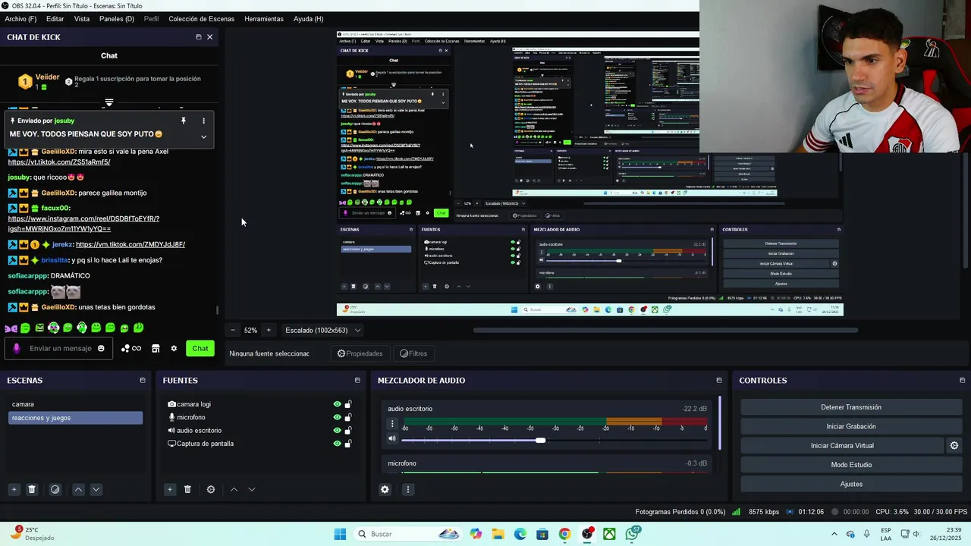Toggle visibility of audio escritorio source
The image size is (971, 546).
click(338, 430)
